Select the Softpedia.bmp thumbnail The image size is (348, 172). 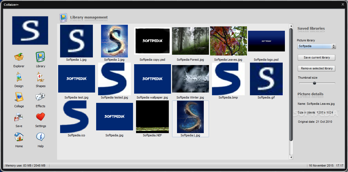(x=228, y=79)
